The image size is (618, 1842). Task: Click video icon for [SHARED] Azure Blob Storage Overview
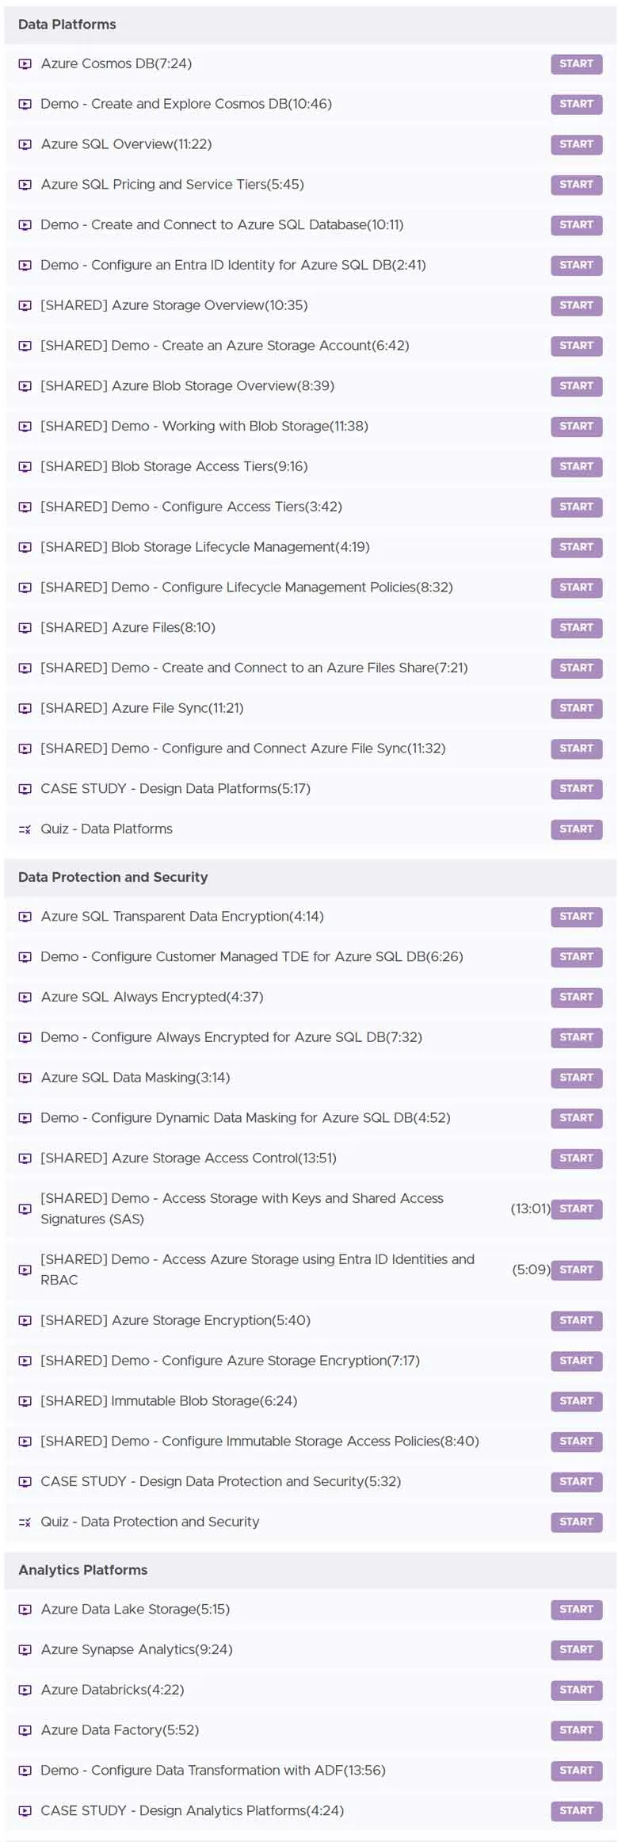point(25,386)
